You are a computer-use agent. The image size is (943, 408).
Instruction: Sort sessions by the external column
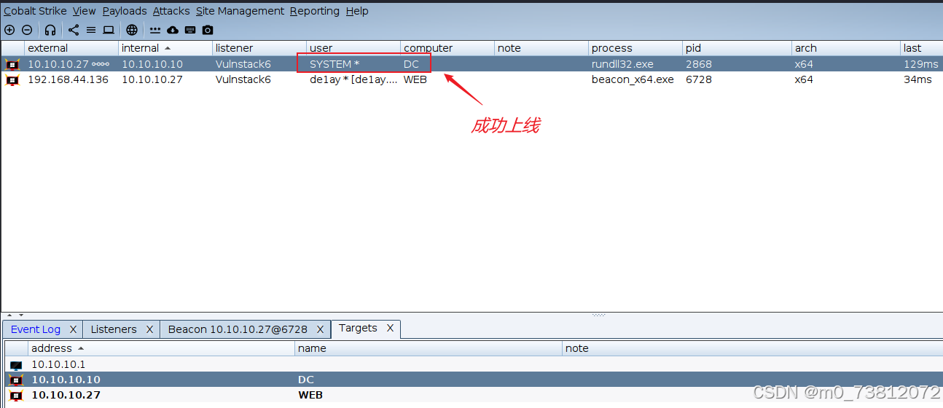pyautogui.click(x=71, y=48)
